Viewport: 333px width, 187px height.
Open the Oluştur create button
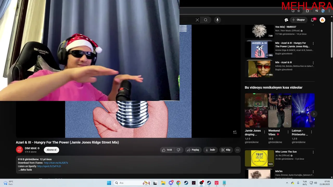(298, 20)
